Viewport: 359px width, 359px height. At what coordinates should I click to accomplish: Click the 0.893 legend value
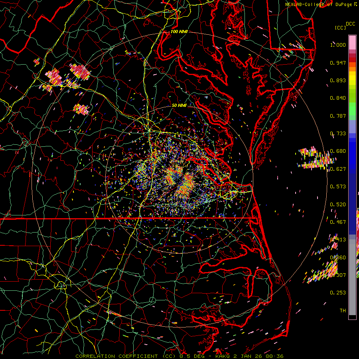pyautogui.click(x=338, y=80)
